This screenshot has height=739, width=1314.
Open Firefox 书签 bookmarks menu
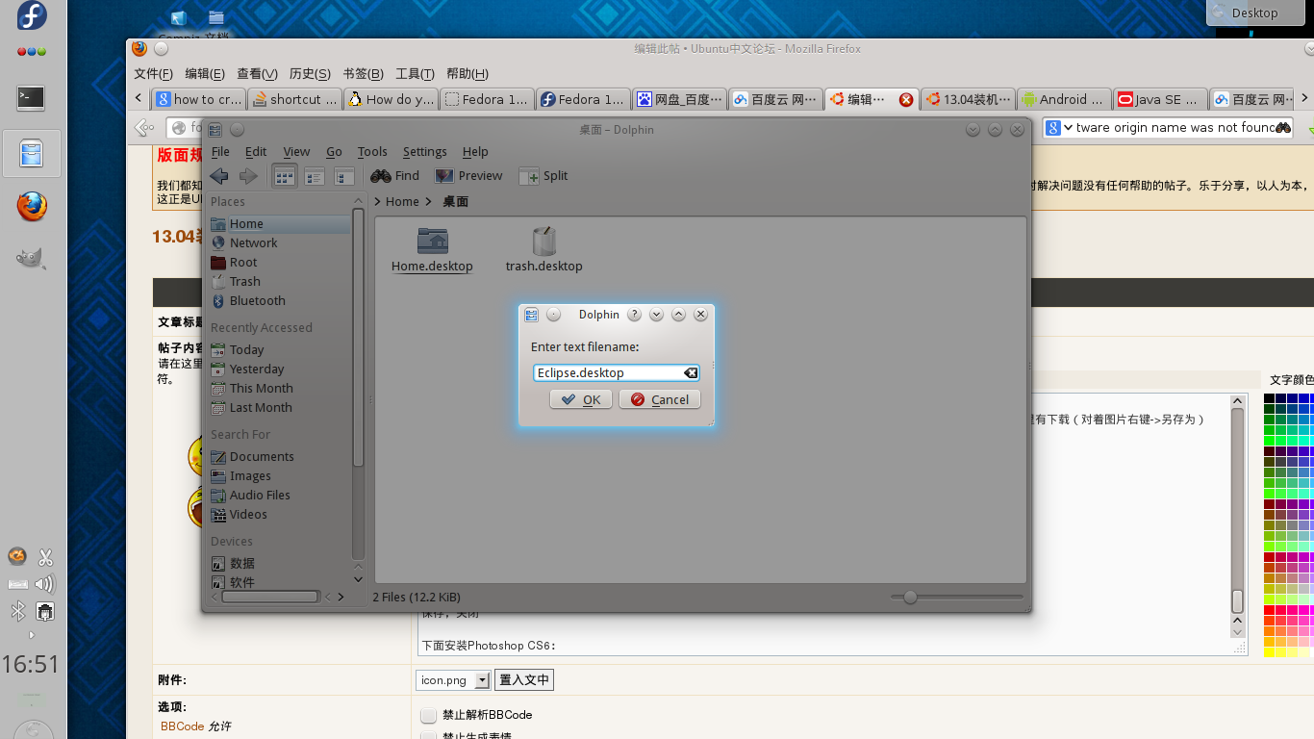[x=363, y=74]
